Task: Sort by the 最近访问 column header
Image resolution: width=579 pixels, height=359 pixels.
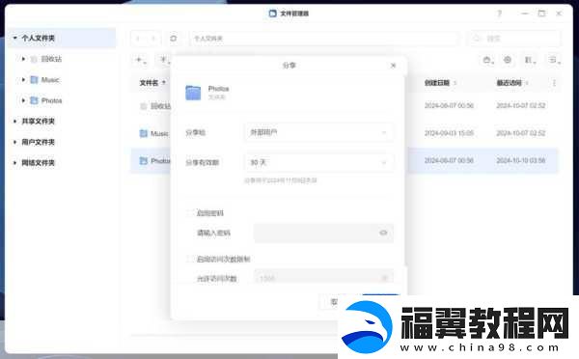Action: tap(509, 83)
